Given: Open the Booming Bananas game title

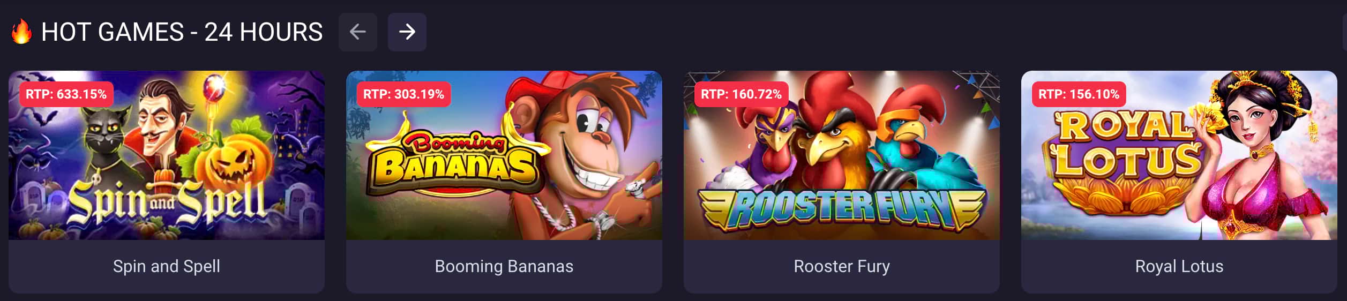Looking at the screenshot, I should pos(504,266).
